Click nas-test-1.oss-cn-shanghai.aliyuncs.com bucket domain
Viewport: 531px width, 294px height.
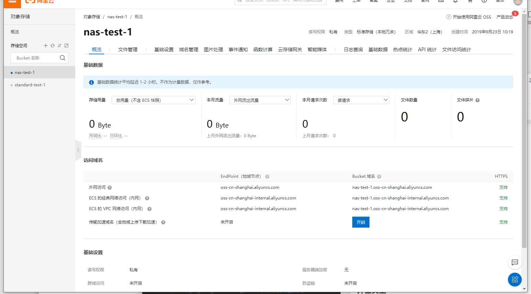click(392, 187)
